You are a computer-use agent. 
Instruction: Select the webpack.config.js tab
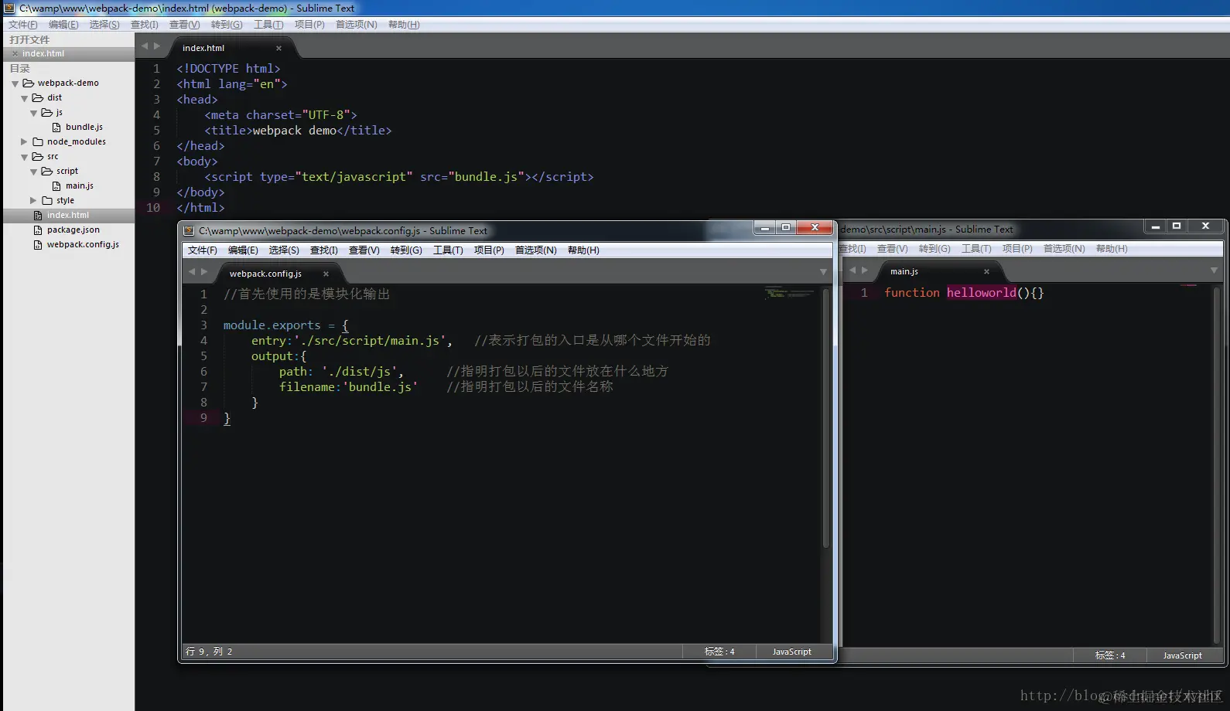(x=265, y=274)
